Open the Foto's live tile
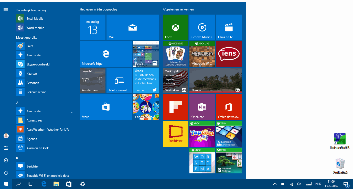 coord(146,54)
